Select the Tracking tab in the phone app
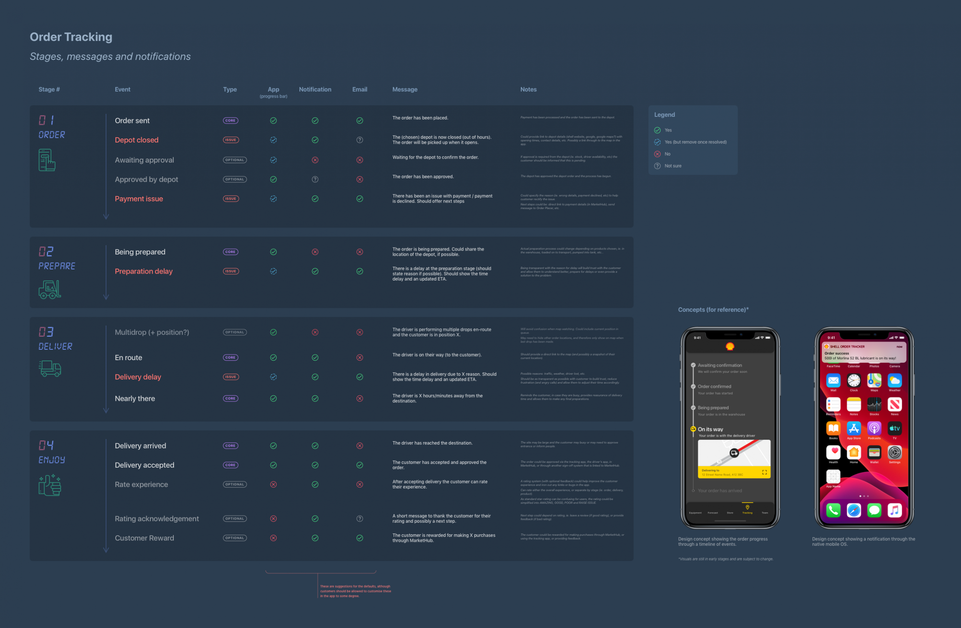The image size is (961, 628). click(747, 509)
